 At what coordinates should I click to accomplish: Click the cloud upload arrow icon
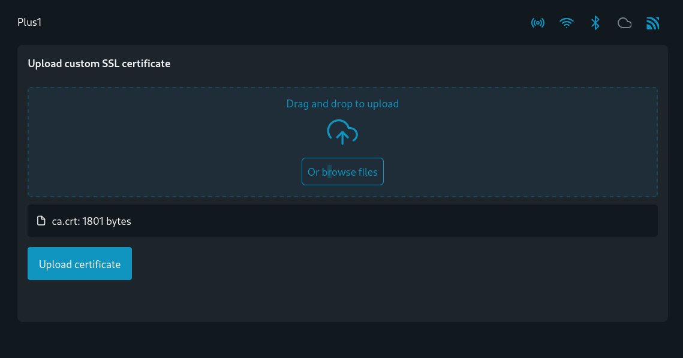point(342,132)
